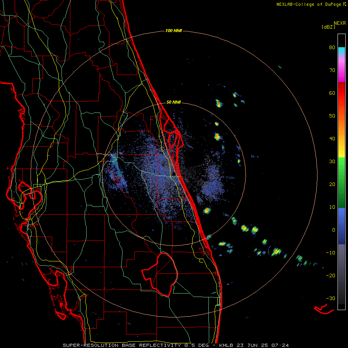Click the dBZ unit label
This screenshot has width=348, height=348.
point(328,27)
